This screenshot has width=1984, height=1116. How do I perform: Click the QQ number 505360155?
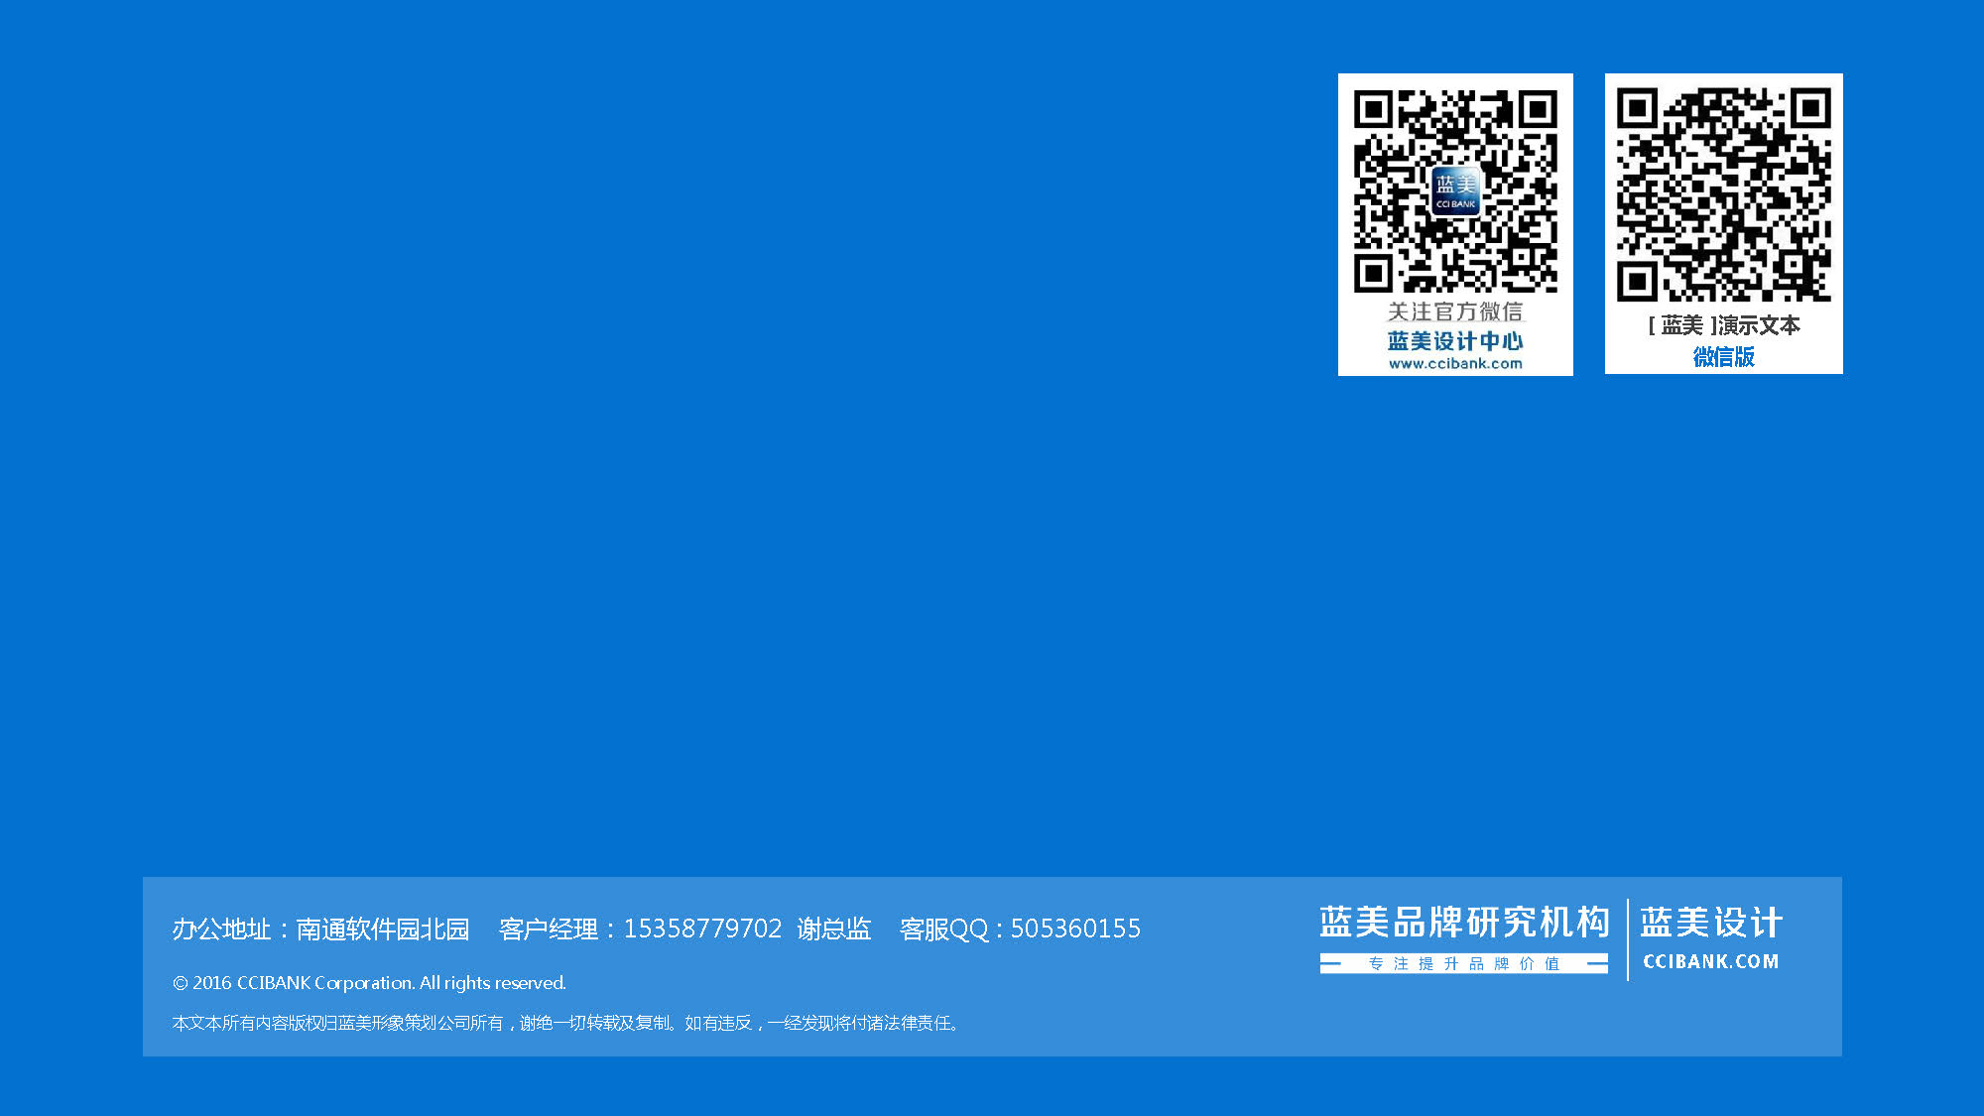coord(1075,929)
